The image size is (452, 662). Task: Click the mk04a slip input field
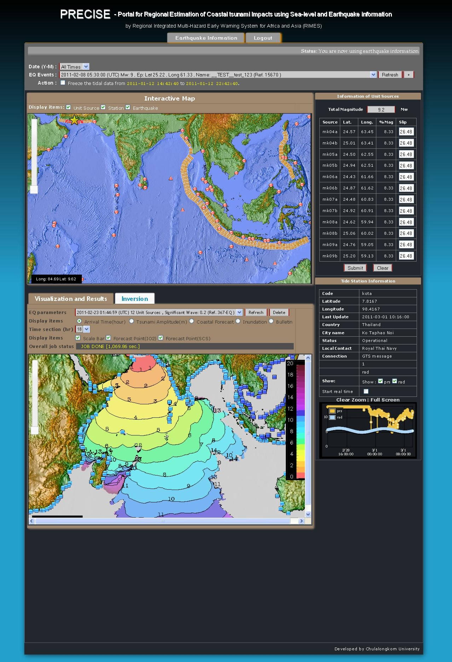406,132
